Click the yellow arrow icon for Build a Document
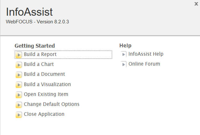This screenshot has width=200, height=135. [19, 75]
